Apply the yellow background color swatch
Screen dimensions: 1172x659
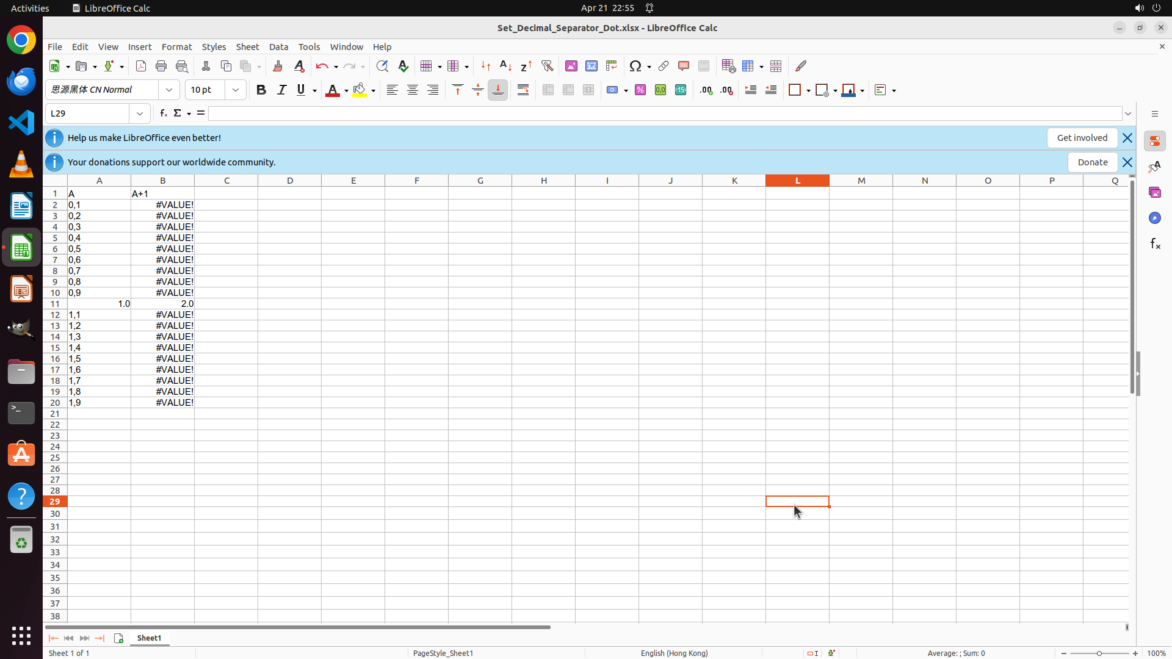pos(360,90)
